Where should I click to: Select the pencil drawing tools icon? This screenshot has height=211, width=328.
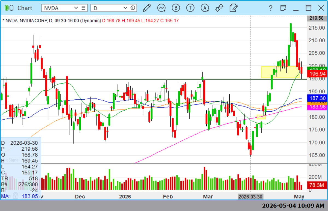(x=147, y=8)
